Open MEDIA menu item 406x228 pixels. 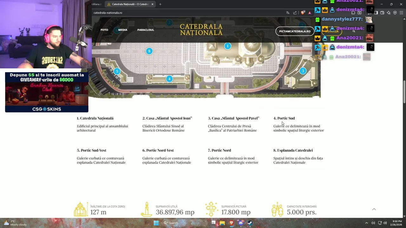[x=123, y=30]
